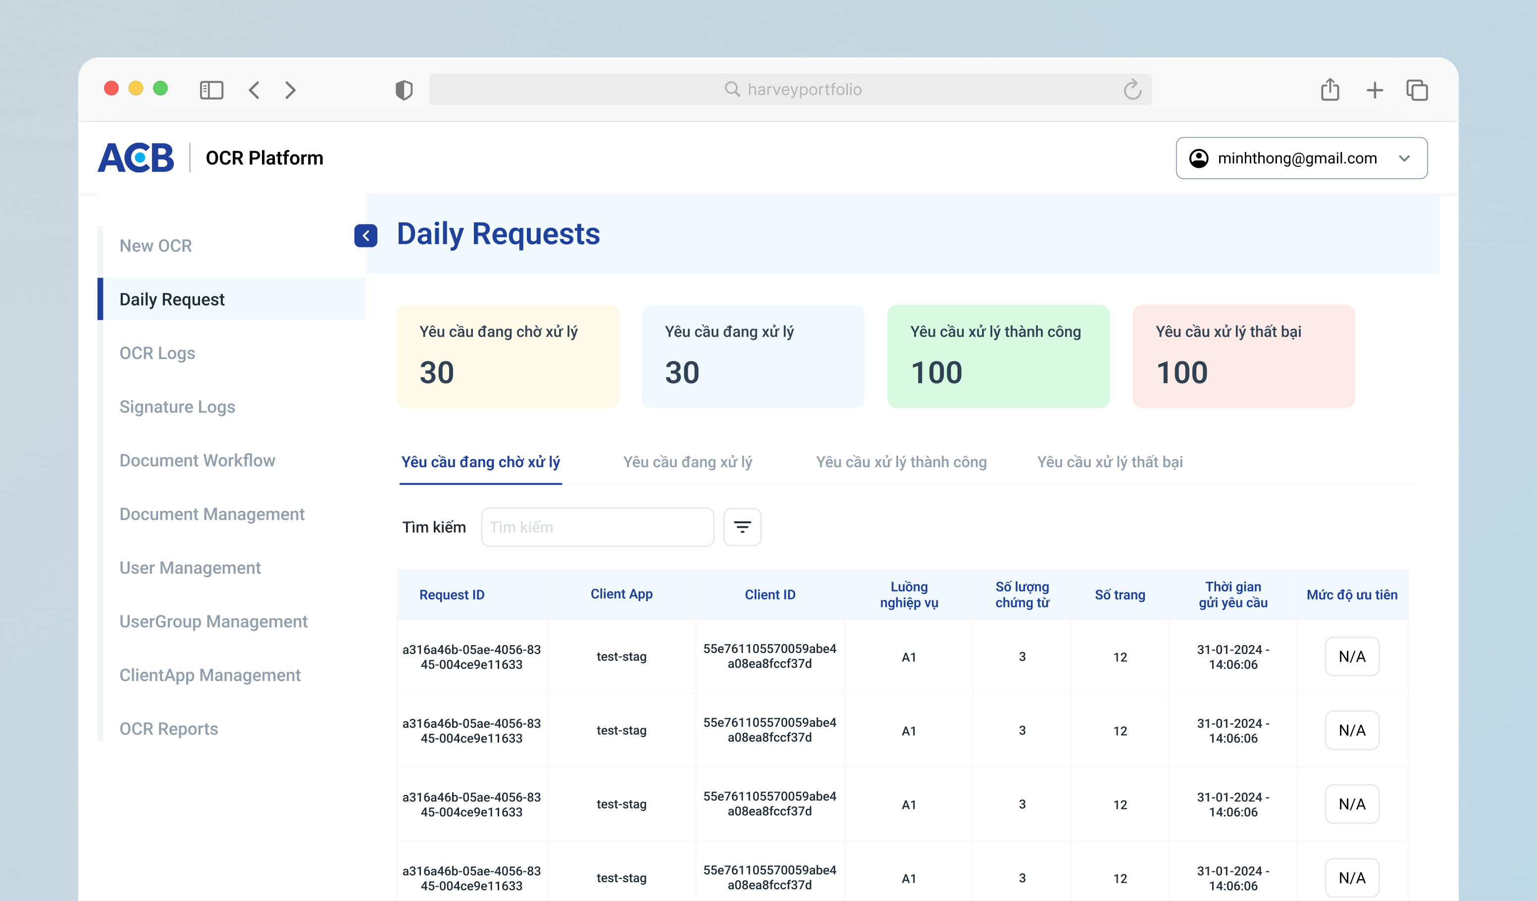Switch to Yêu cầu xử lý thất bại tab
This screenshot has height=901, width=1537.
pos(1110,462)
